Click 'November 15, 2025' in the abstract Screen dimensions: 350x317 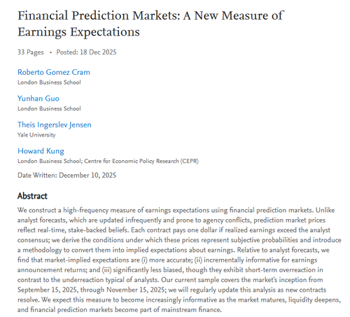tap(136, 290)
